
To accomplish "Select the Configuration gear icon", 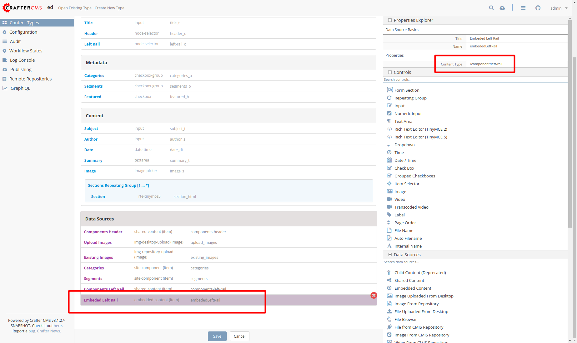I will pos(5,32).
